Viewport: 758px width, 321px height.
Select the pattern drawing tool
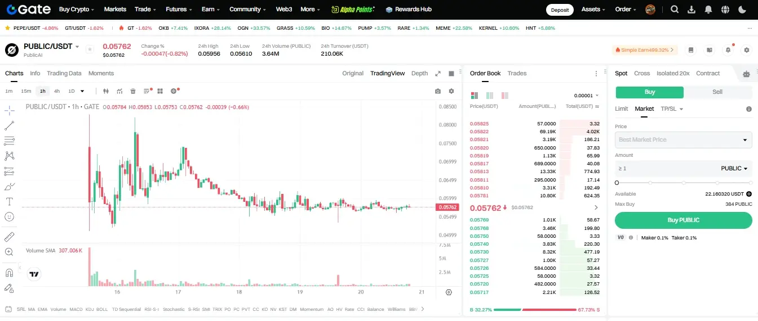coord(9,156)
